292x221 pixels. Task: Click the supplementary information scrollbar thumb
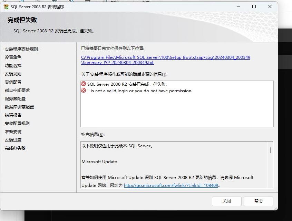(x=270, y=150)
